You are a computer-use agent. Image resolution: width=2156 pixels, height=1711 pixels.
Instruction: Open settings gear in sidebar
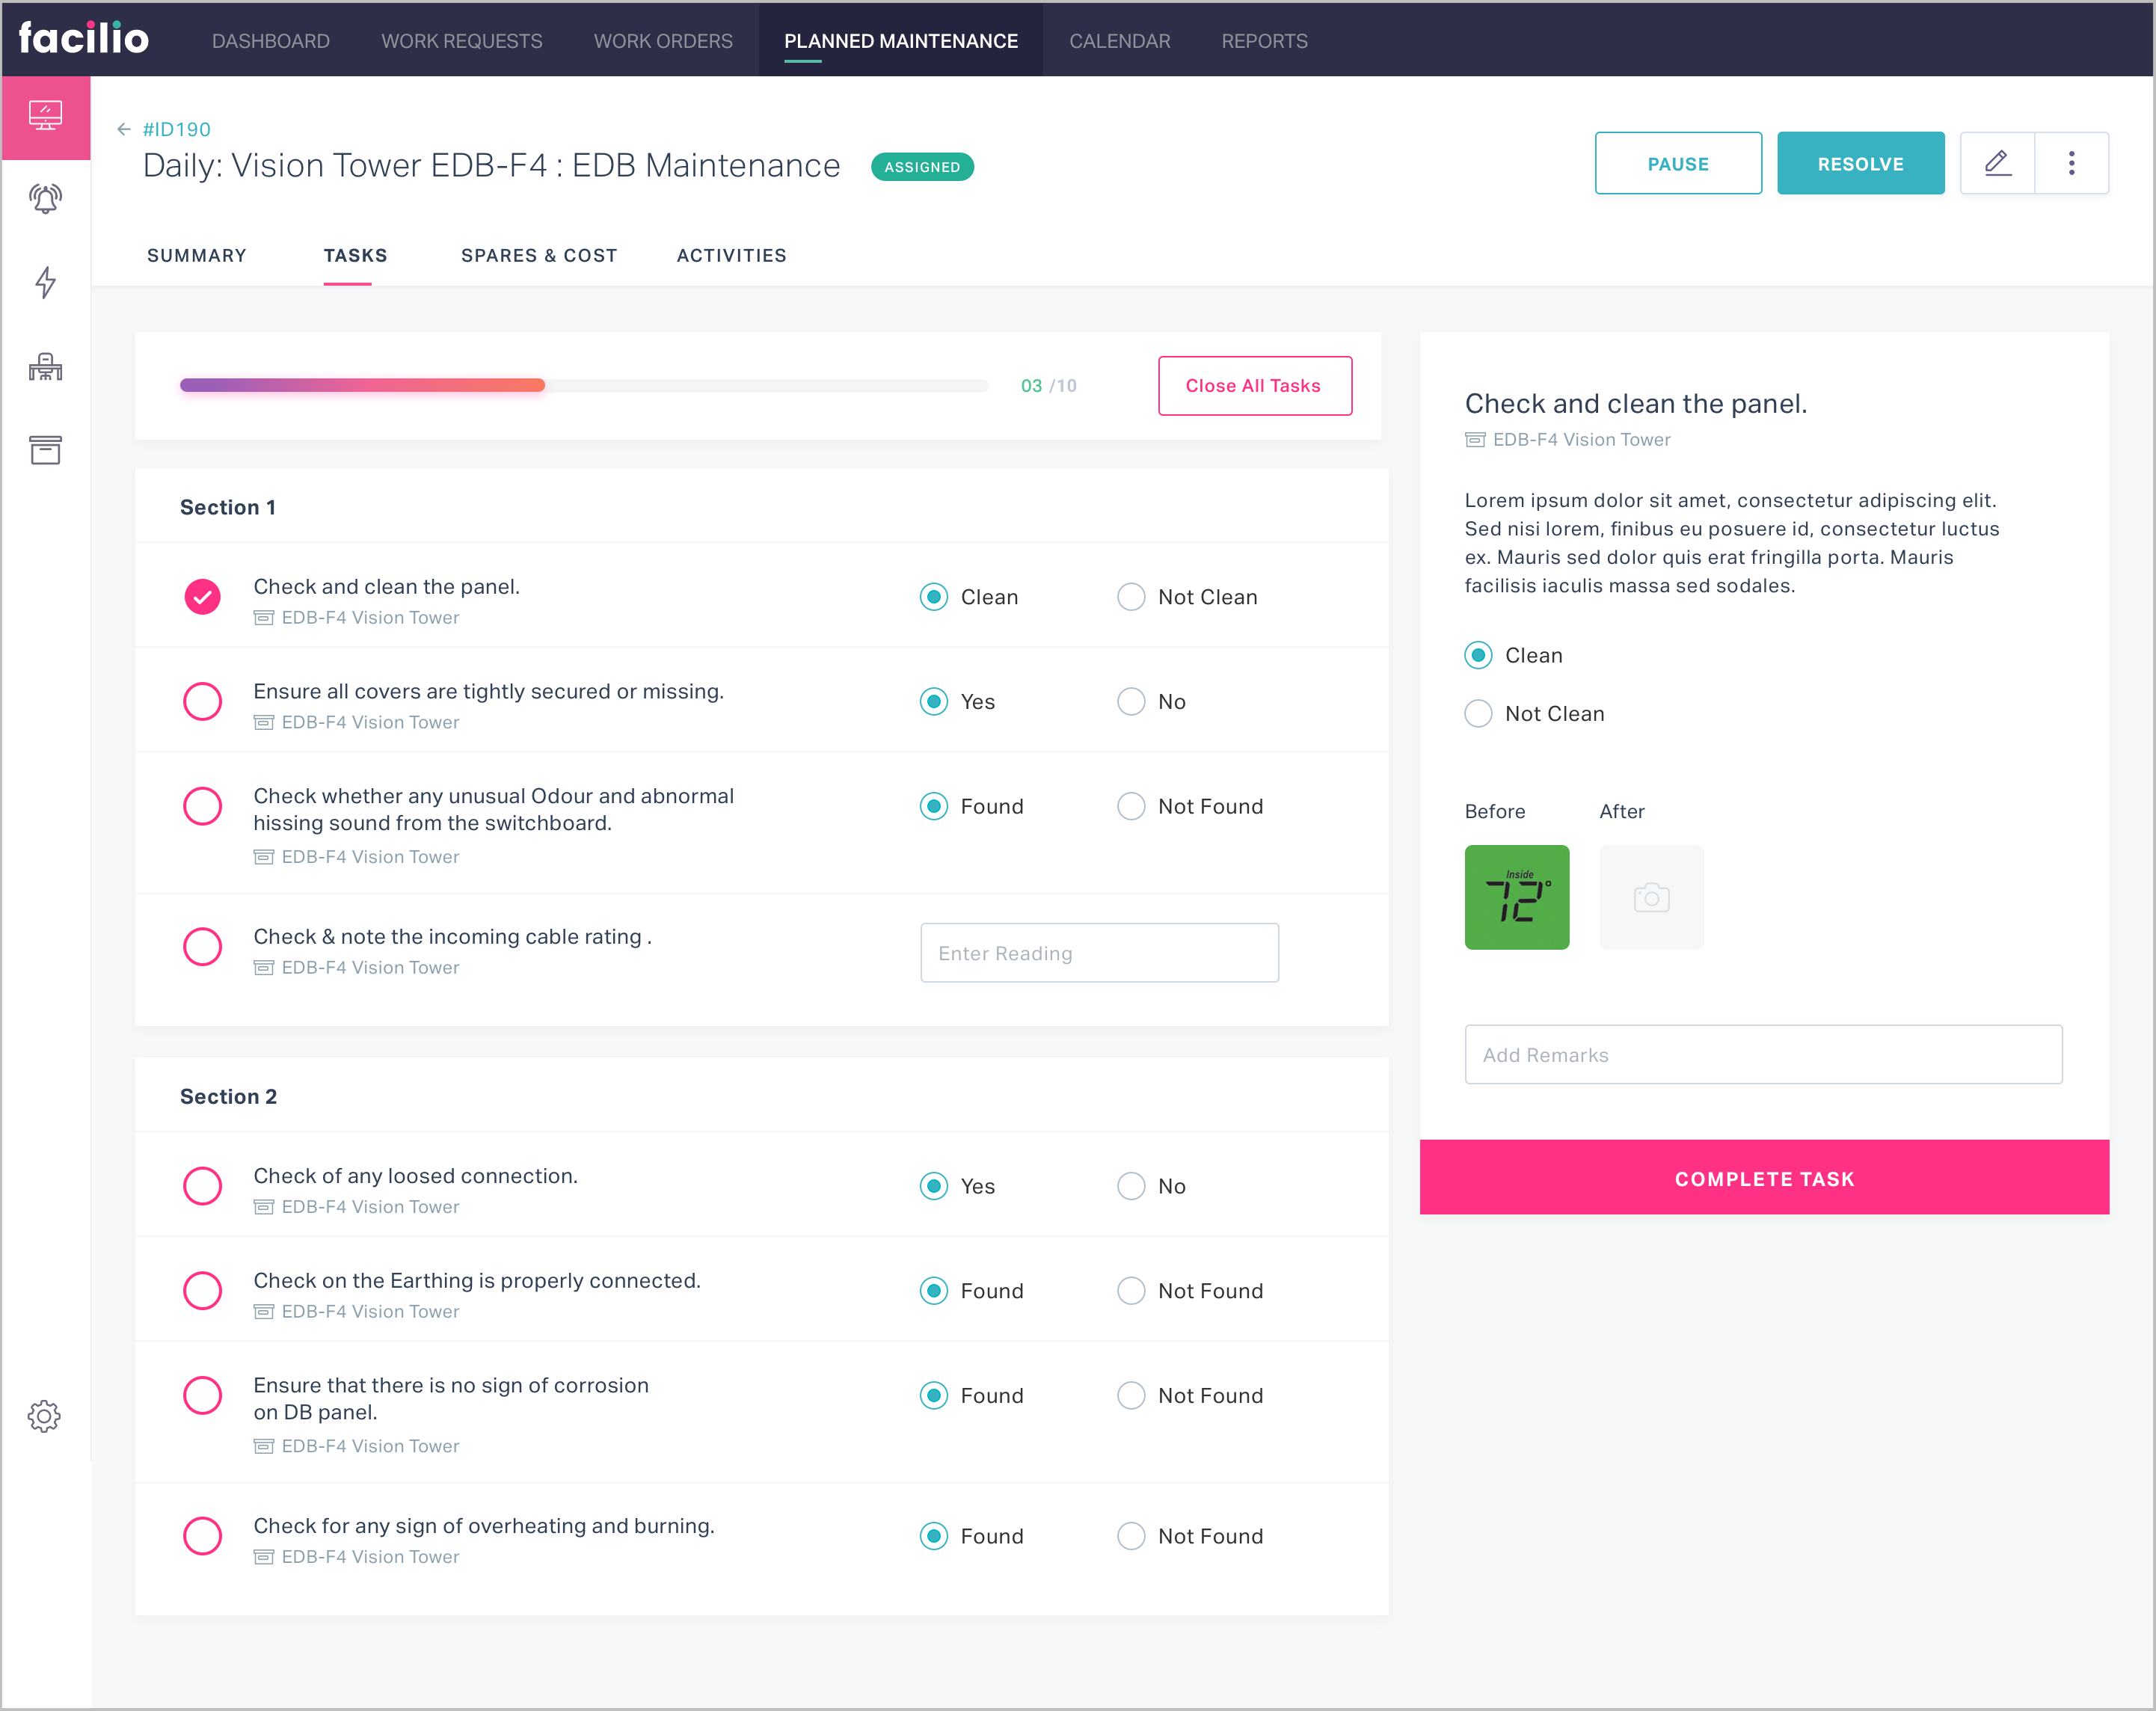tap(44, 1416)
